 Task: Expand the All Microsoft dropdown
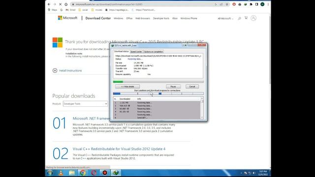click(225, 19)
